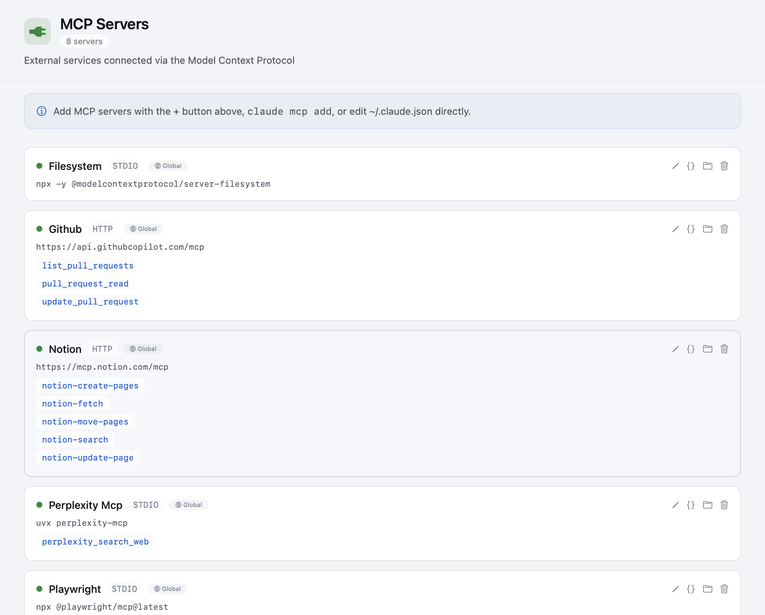Delete the Notion server

(x=724, y=349)
